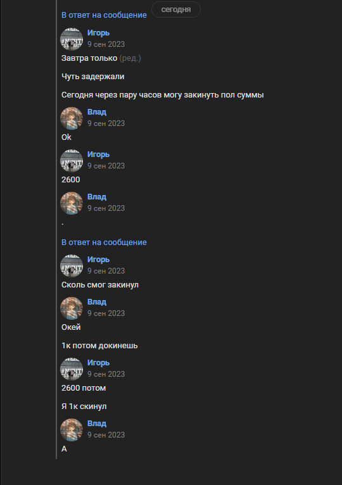Screen dimensions: 342x485
Task: Open Влад's avatar above the 'Окей' message
Action: point(72,308)
